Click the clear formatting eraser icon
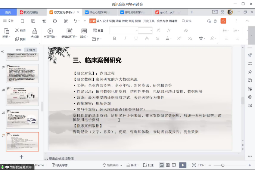 [186, 31]
